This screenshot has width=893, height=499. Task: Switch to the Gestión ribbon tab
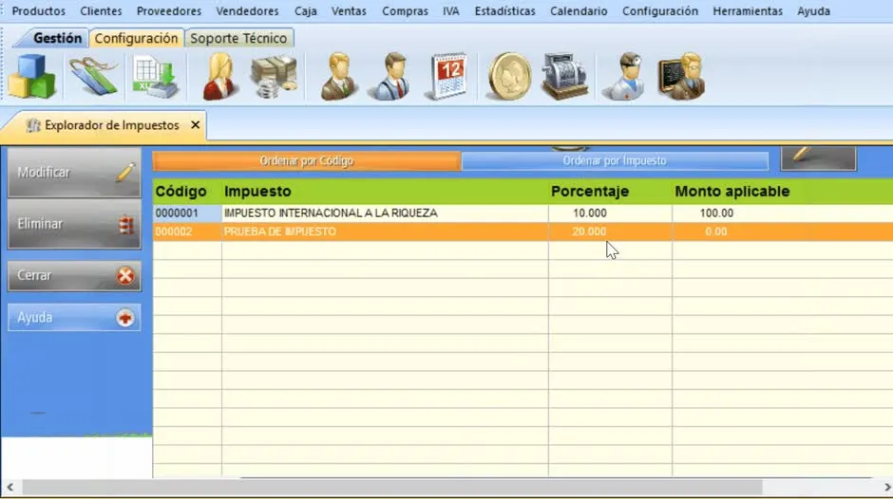(x=57, y=38)
